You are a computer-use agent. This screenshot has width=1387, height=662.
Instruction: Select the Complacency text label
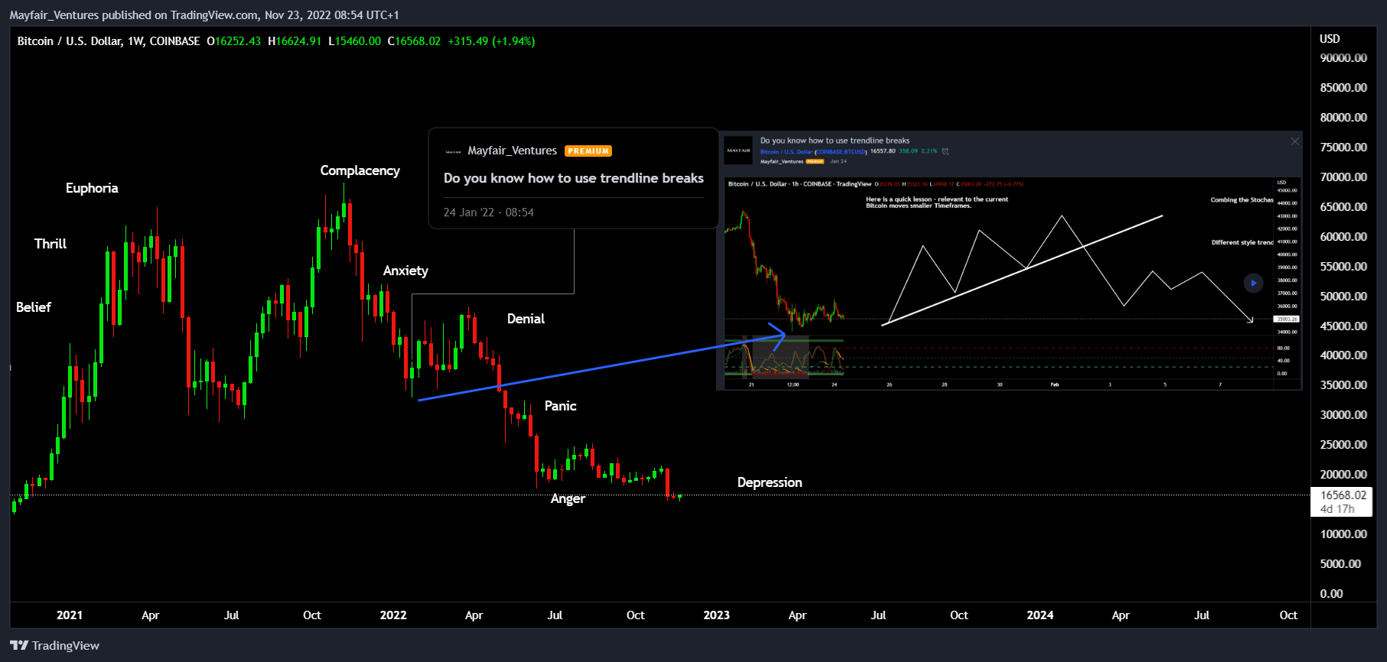(x=360, y=170)
